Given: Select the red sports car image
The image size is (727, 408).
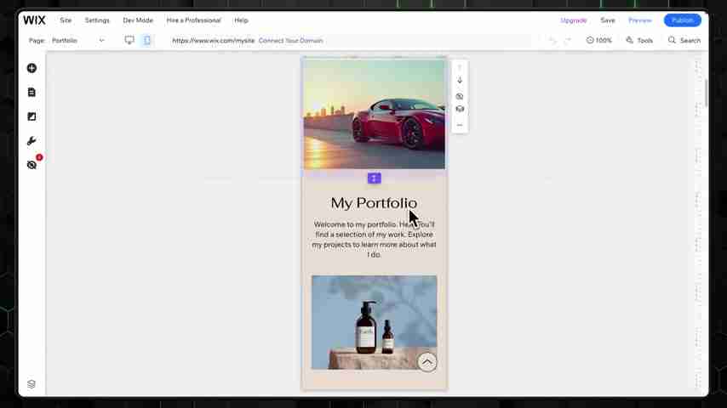Looking at the screenshot, I should tap(375, 114).
